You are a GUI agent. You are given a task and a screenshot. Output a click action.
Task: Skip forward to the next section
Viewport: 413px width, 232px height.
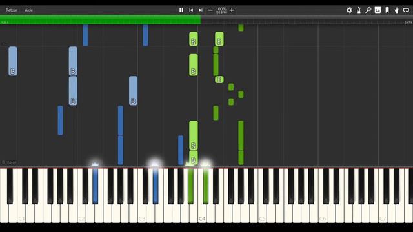201,10
